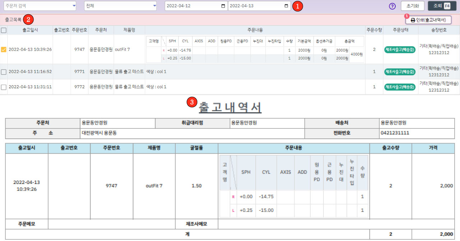Screen dimensions: 460x241
Task: Open calendar picker for end date 2022-04-13
Action: [286, 6]
